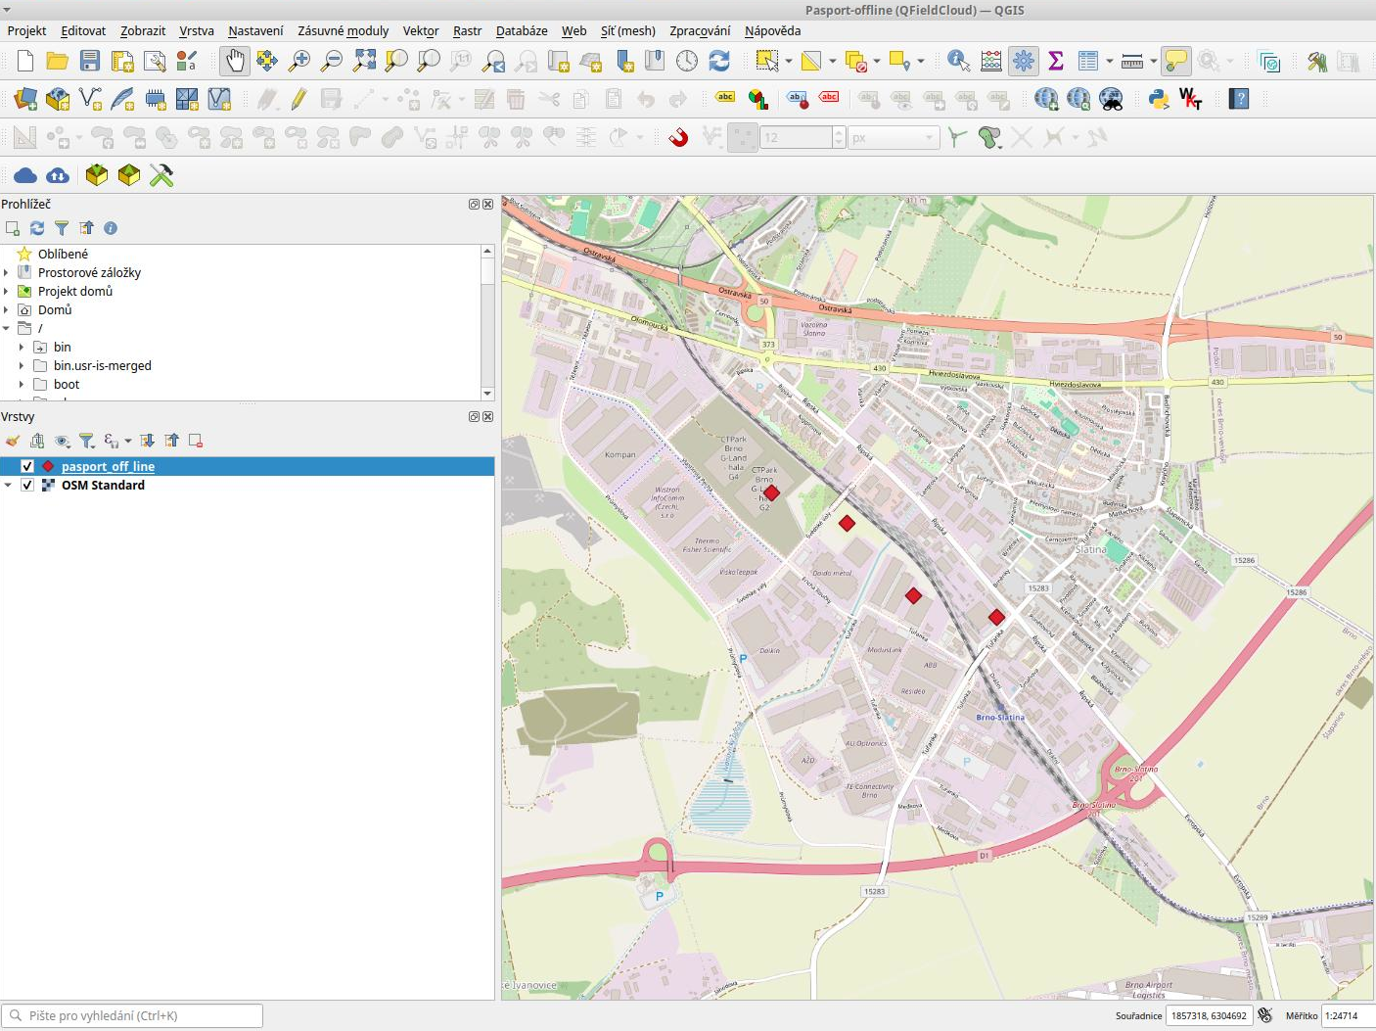This screenshot has height=1031, width=1376.
Task: Select the pasport_off_line layer name
Action: point(108,467)
